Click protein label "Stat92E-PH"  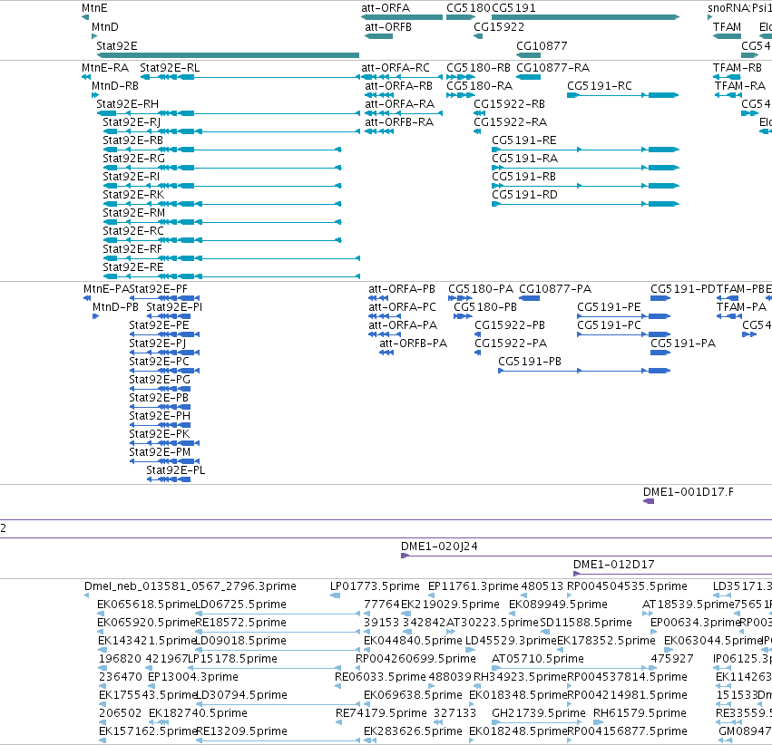coord(160,416)
